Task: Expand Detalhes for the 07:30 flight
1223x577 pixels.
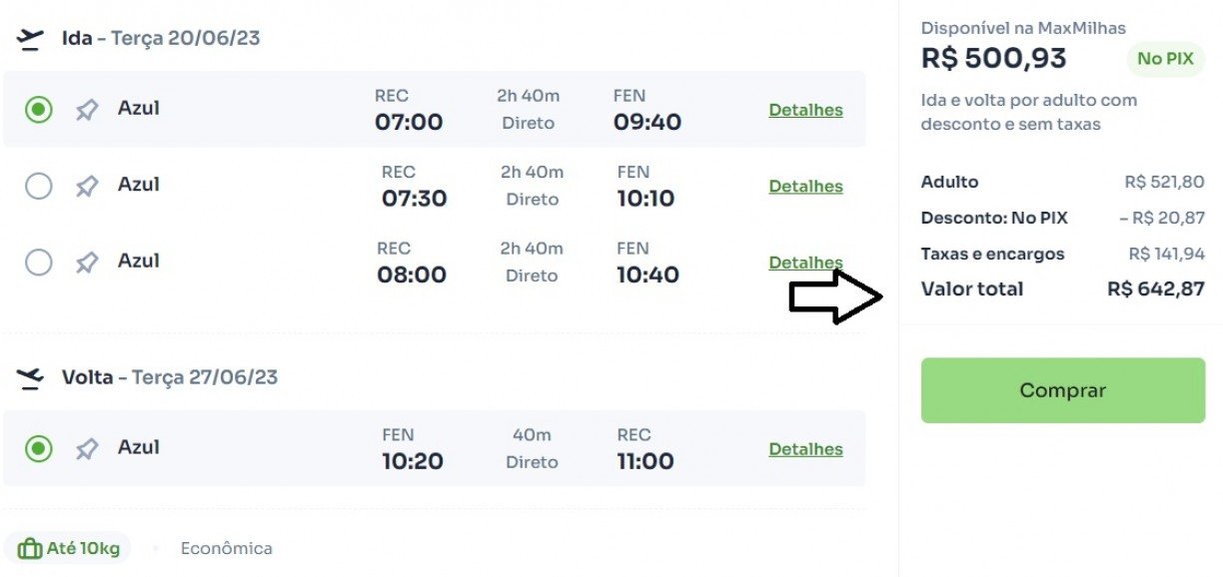Action: click(x=805, y=187)
